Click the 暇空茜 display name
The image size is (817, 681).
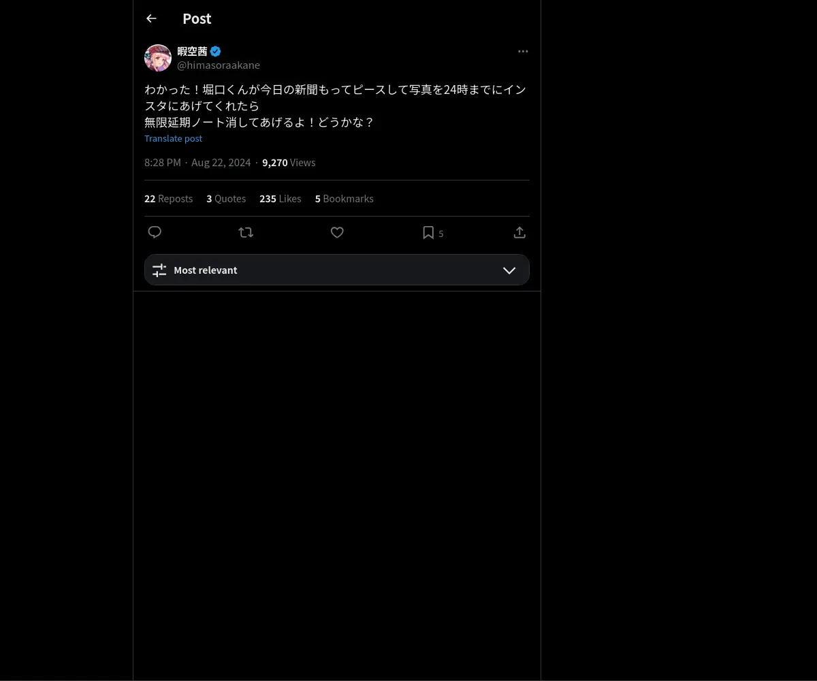tap(192, 51)
